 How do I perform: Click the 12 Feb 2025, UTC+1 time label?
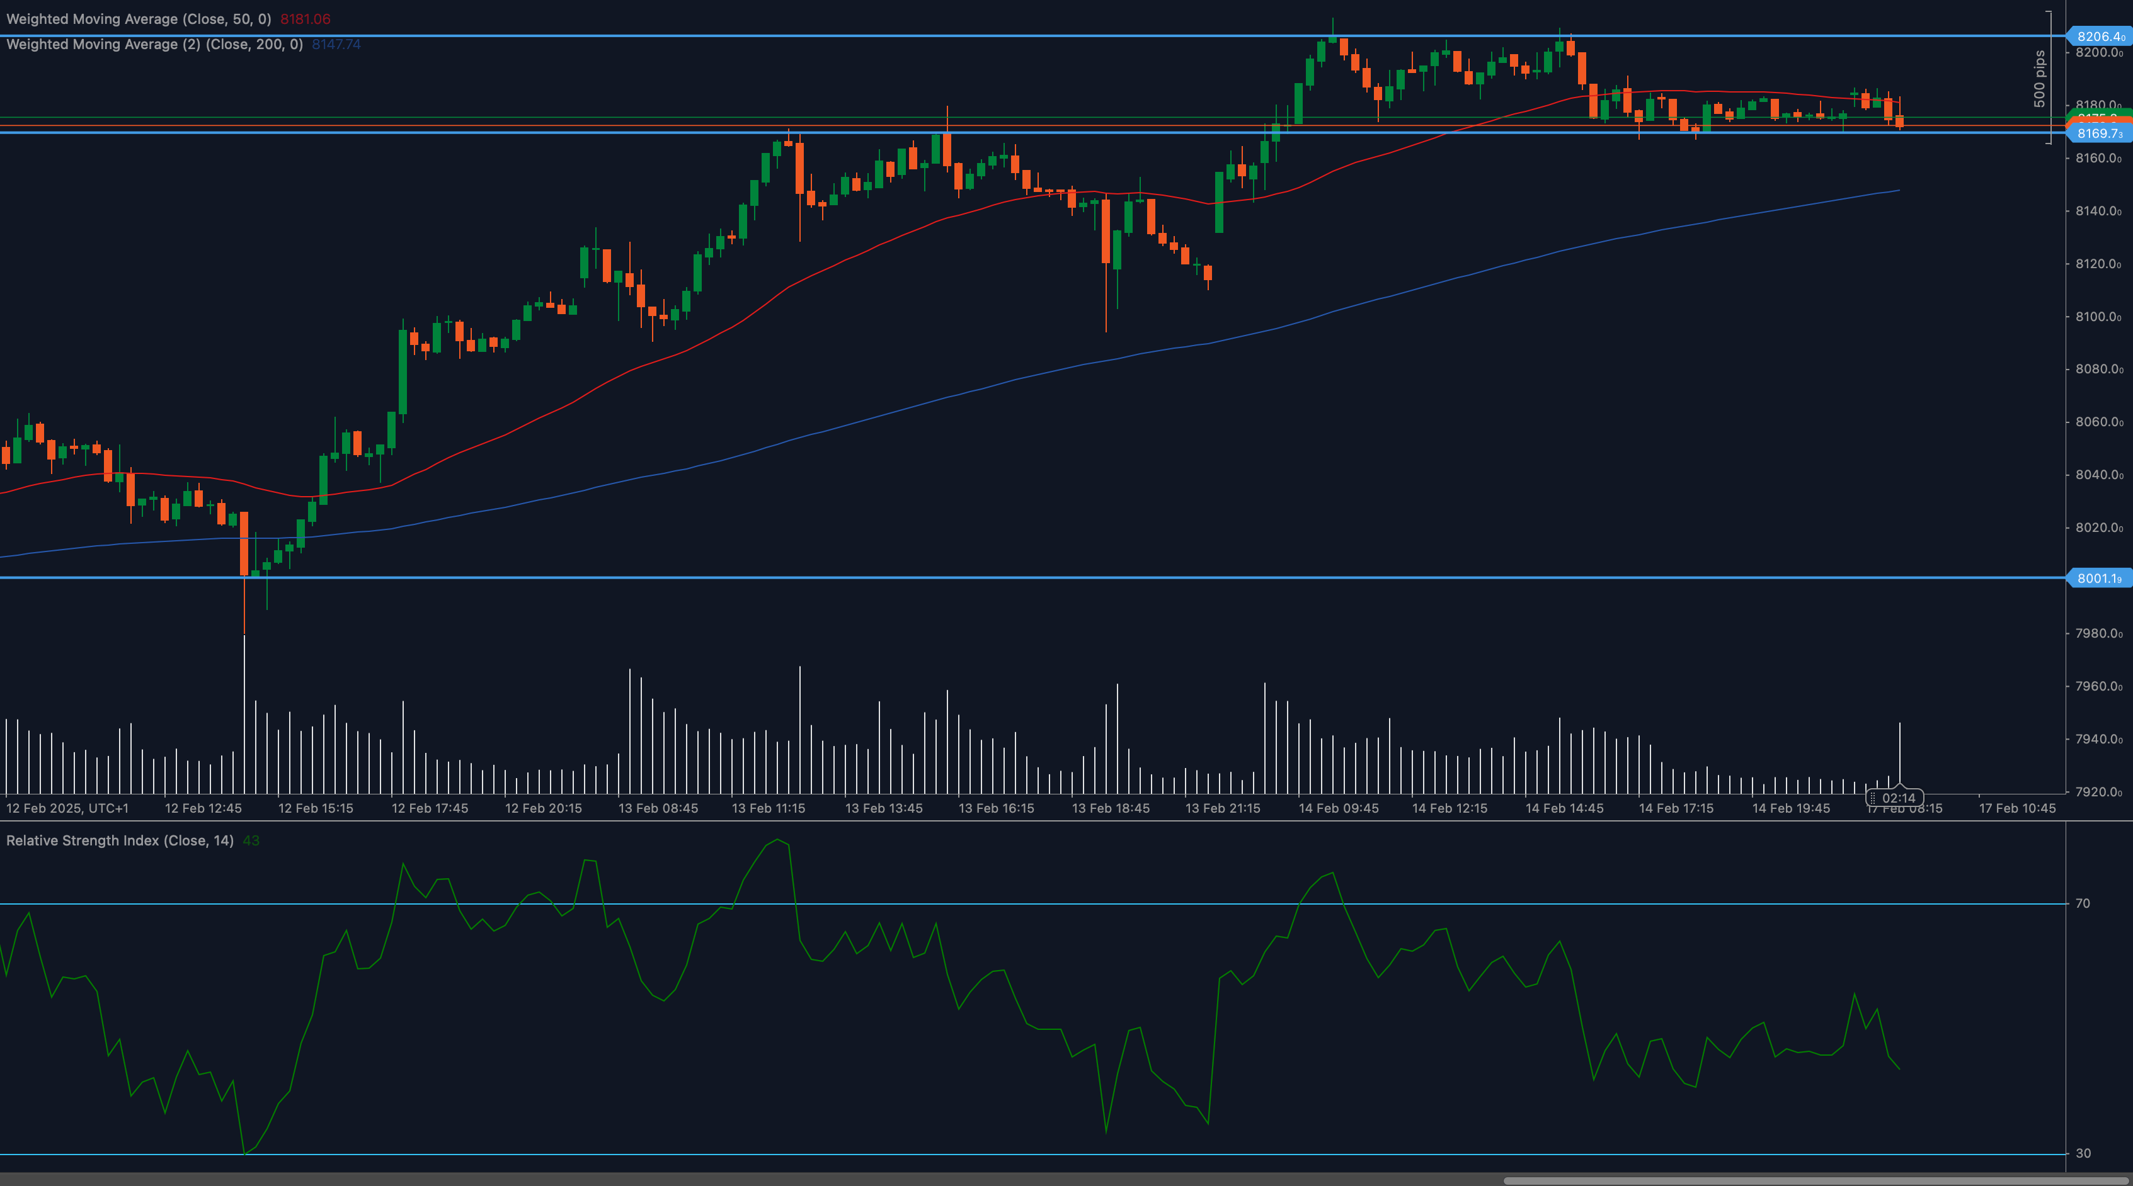coord(67,808)
